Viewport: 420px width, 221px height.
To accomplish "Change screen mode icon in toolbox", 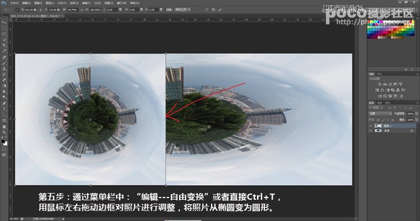I will click(4, 154).
